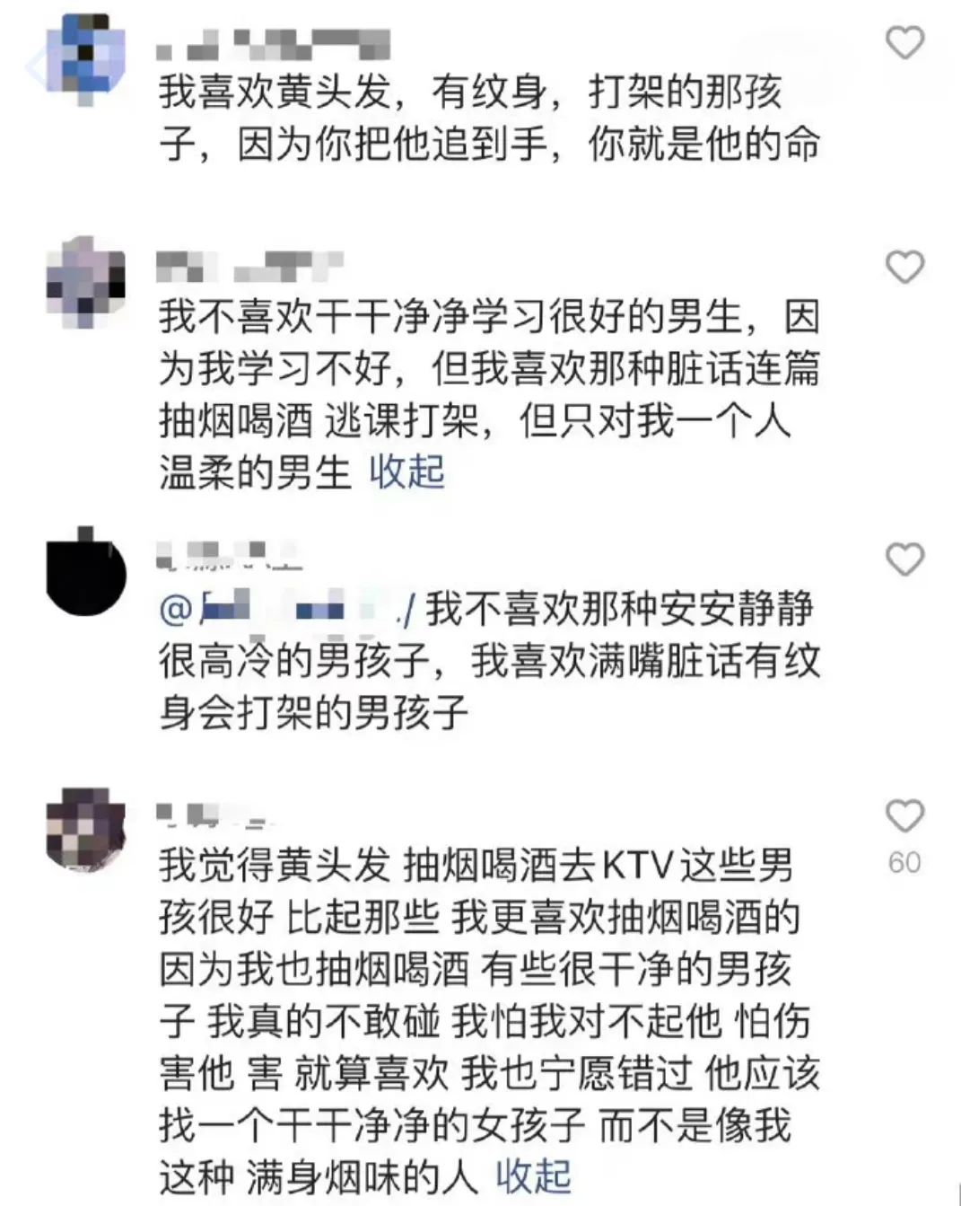Open blurred username above 我觉得黄头发 comment

click(214, 815)
